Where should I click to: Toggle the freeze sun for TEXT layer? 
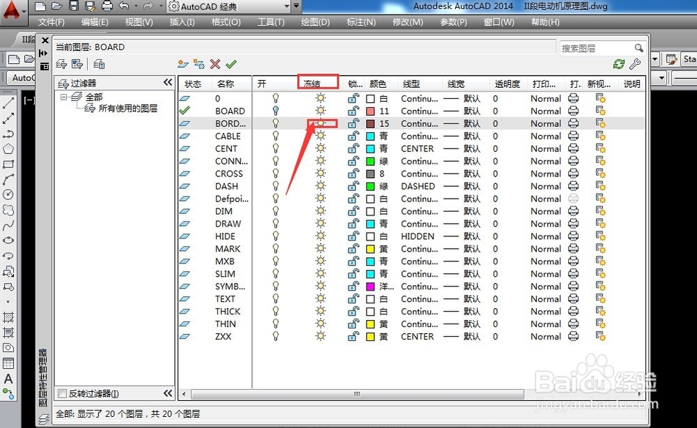pyautogui.click(x=321, y=298)
